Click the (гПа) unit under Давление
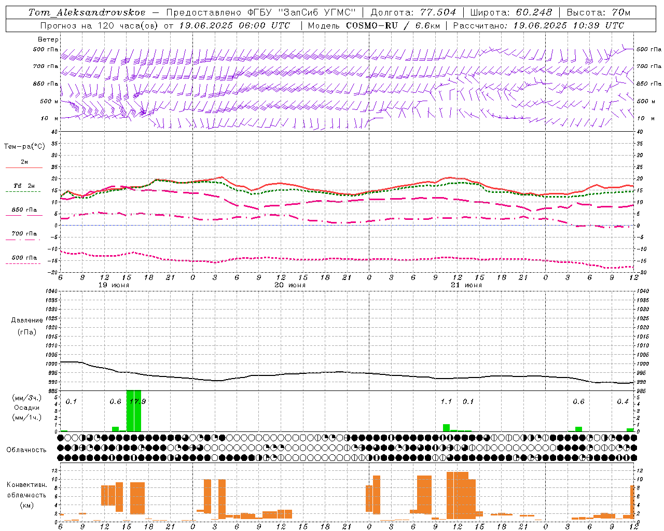The width and height of the screenshot is (664, 531). [26, 332]
